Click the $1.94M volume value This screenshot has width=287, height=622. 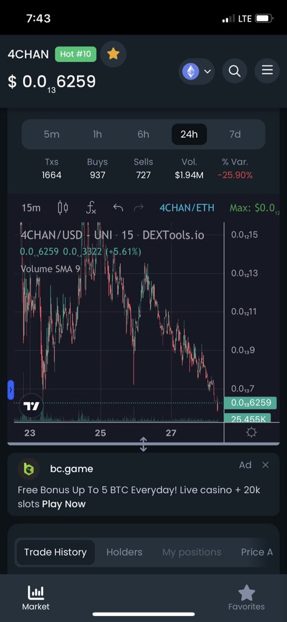189,175
